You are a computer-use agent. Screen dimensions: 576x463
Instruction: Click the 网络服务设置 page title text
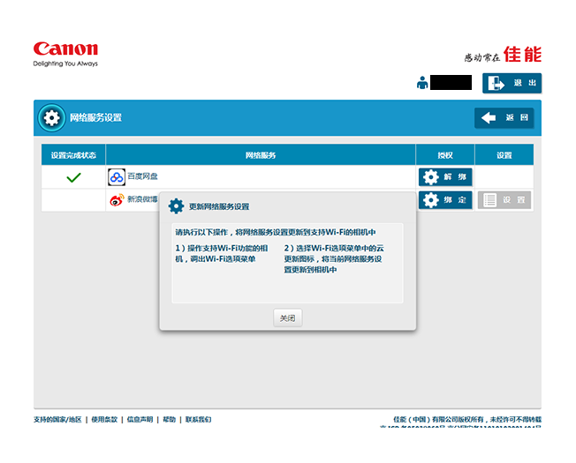(95, 117)
